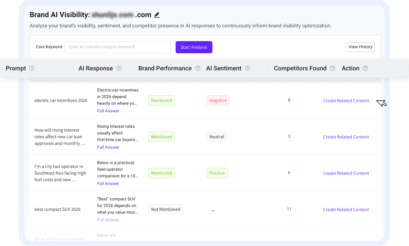Open Full Answer for city taxi operator row
Viewport: 409px width, 246px height.
point(108,183)
